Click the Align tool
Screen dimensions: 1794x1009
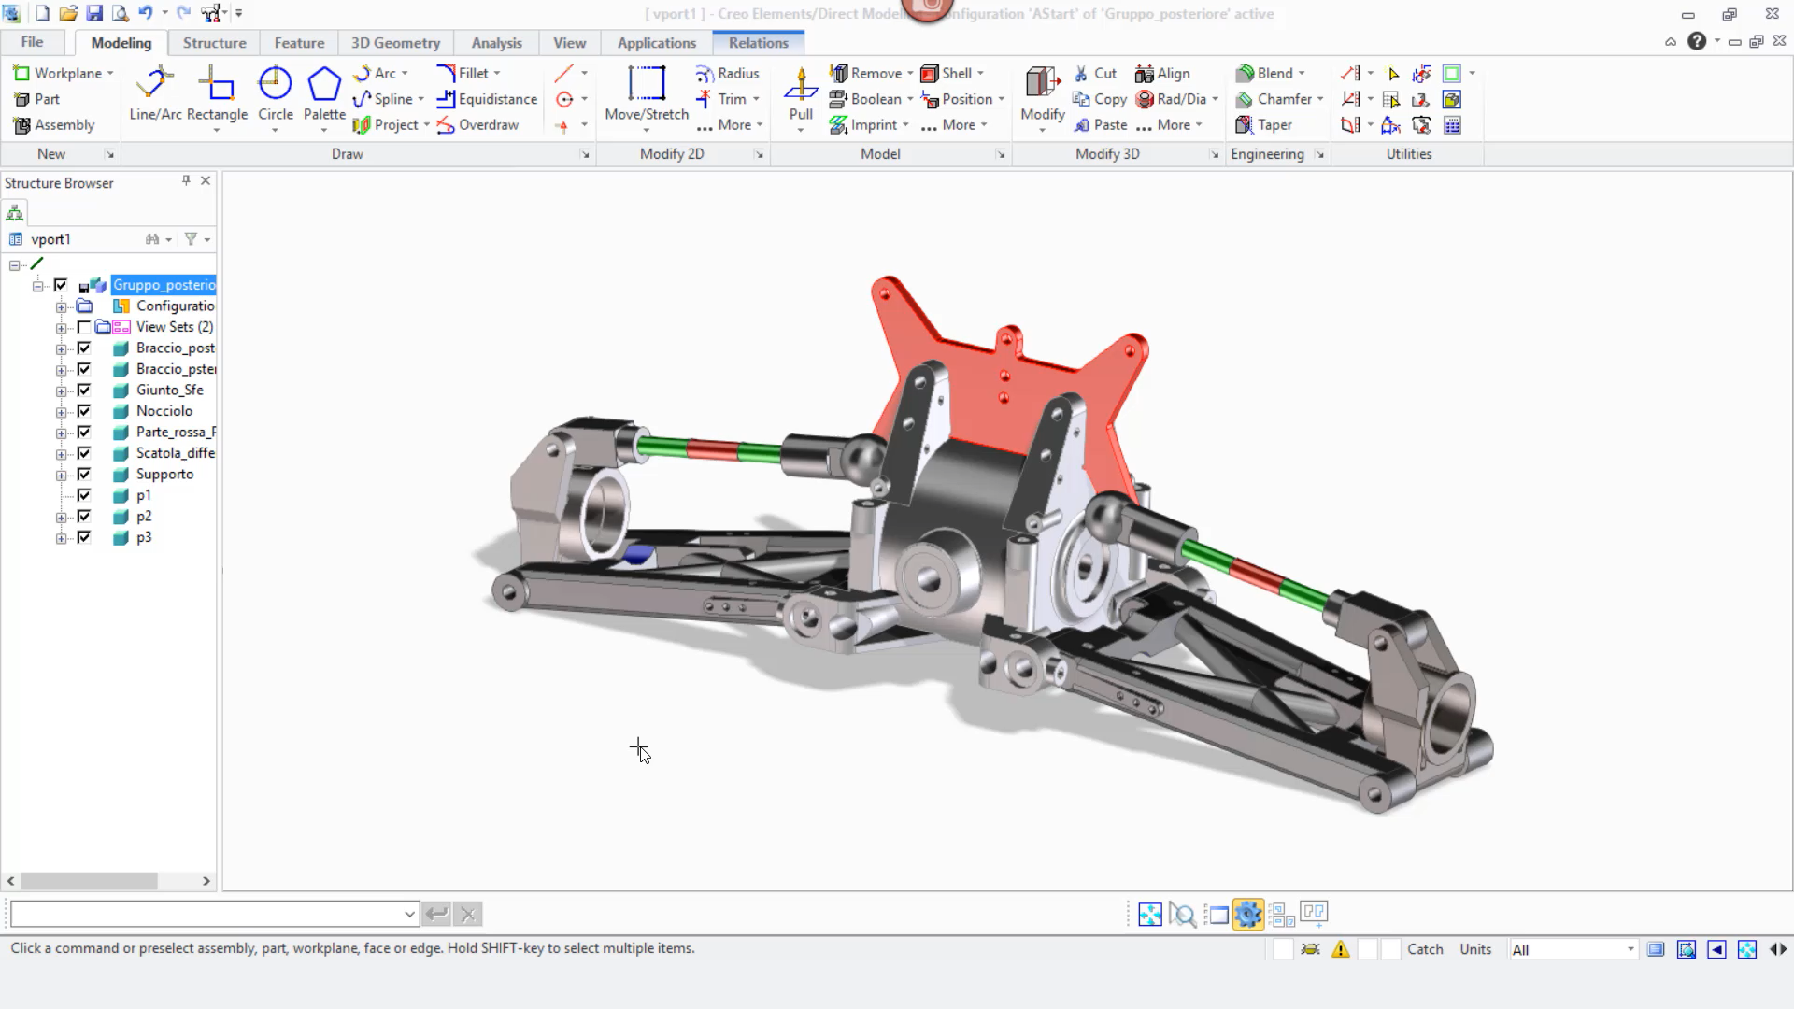(1162, 73)
